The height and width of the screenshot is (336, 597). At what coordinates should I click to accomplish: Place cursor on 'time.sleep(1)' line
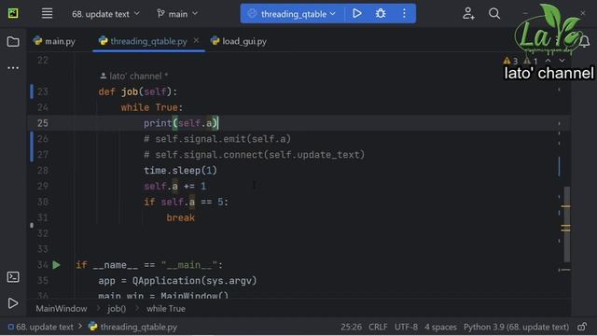[x=180, y=170]
